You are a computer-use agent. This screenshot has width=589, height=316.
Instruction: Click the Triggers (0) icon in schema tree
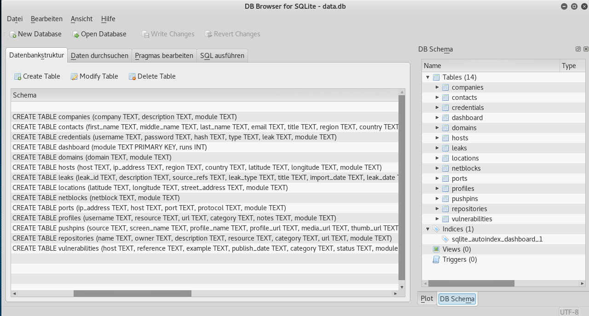436,259
